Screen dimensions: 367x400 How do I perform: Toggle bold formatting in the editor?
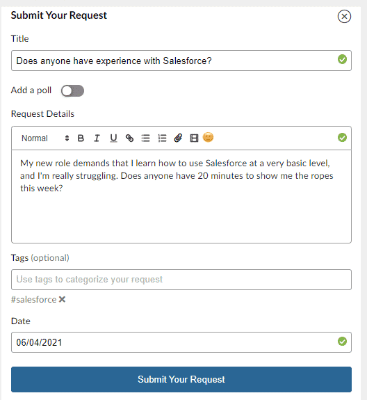pyautogui.click(x=81, y=138)
